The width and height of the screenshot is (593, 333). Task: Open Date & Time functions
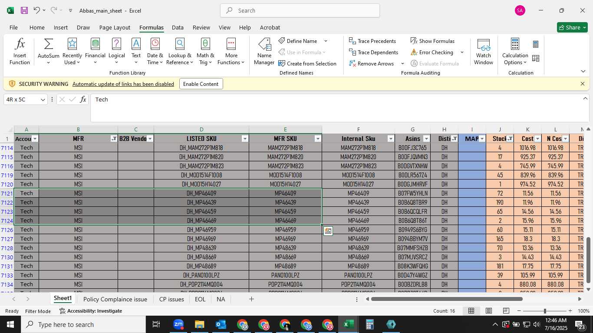(155, 51)
